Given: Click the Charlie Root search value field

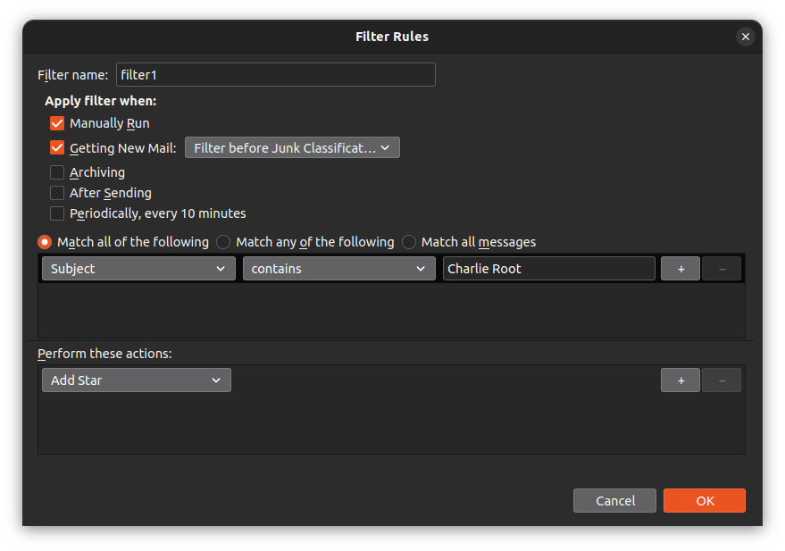Looking at the screenshot, I should pyautogui.click(x=548, y=269).
